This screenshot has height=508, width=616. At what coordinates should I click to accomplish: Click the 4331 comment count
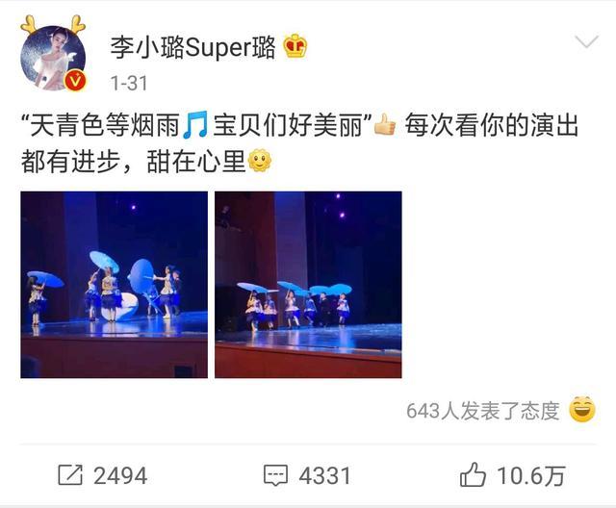coord(324,476)
